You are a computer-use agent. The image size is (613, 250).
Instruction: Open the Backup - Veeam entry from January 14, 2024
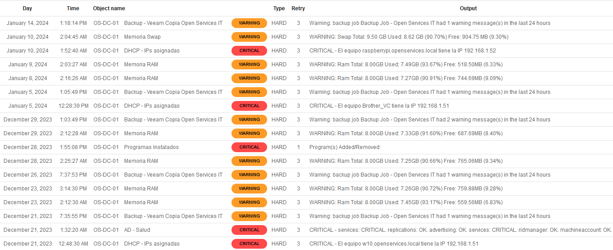pos(173,23)
